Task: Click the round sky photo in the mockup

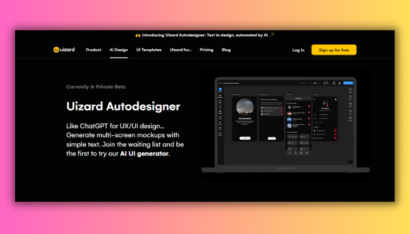Action: coord(245,107)
